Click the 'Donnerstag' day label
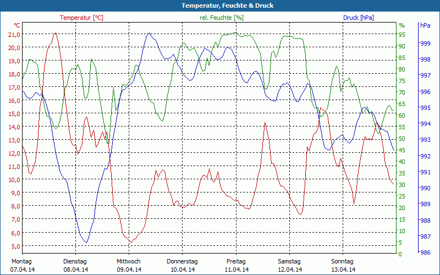The height and width of the screenshot is (275, 440). coord(182,262)
